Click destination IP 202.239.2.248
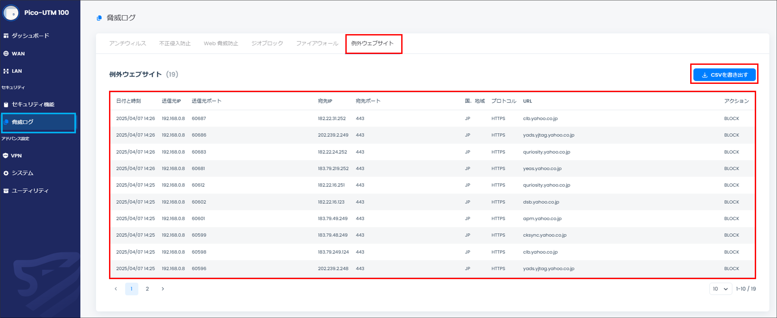 tap(333, 269)
